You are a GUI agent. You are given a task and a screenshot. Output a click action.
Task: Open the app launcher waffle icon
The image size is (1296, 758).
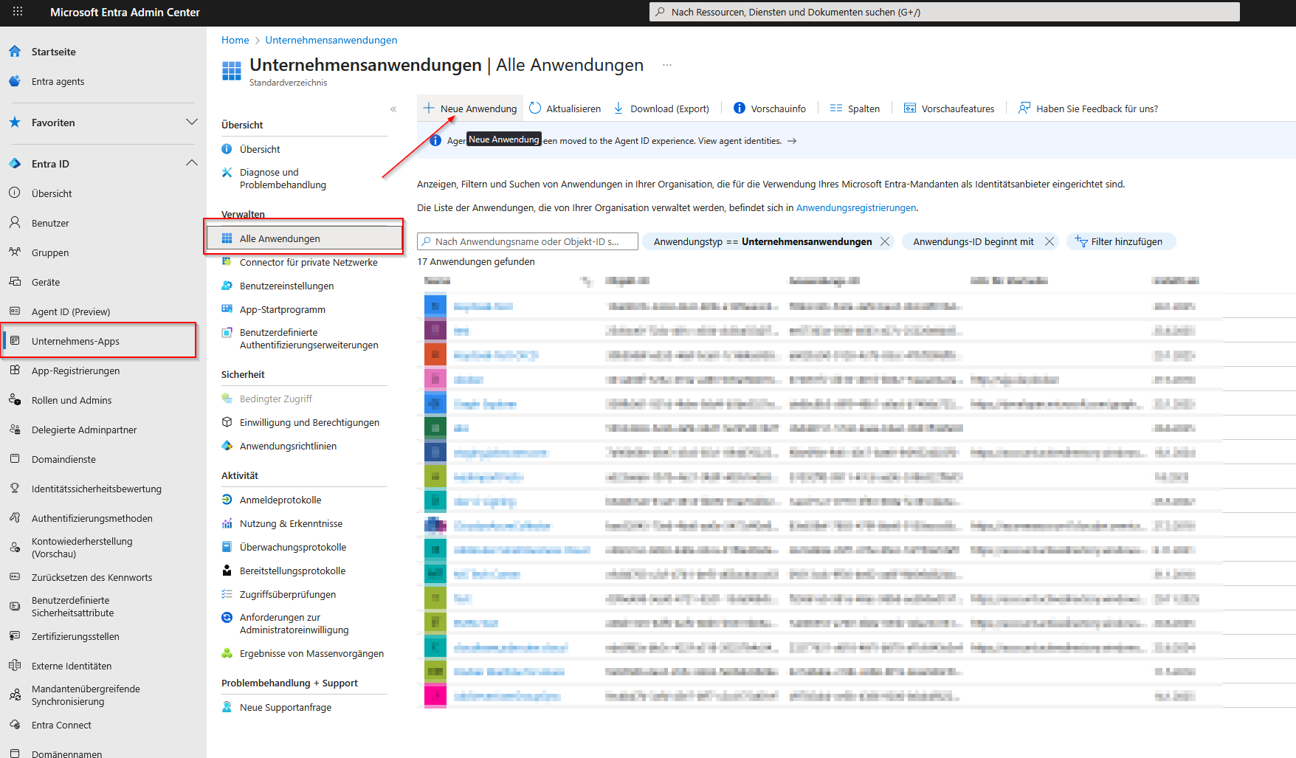click(x=18, y=12)
